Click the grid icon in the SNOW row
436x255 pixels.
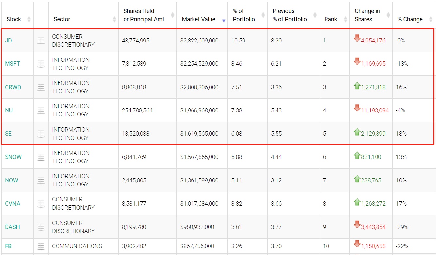41,157
